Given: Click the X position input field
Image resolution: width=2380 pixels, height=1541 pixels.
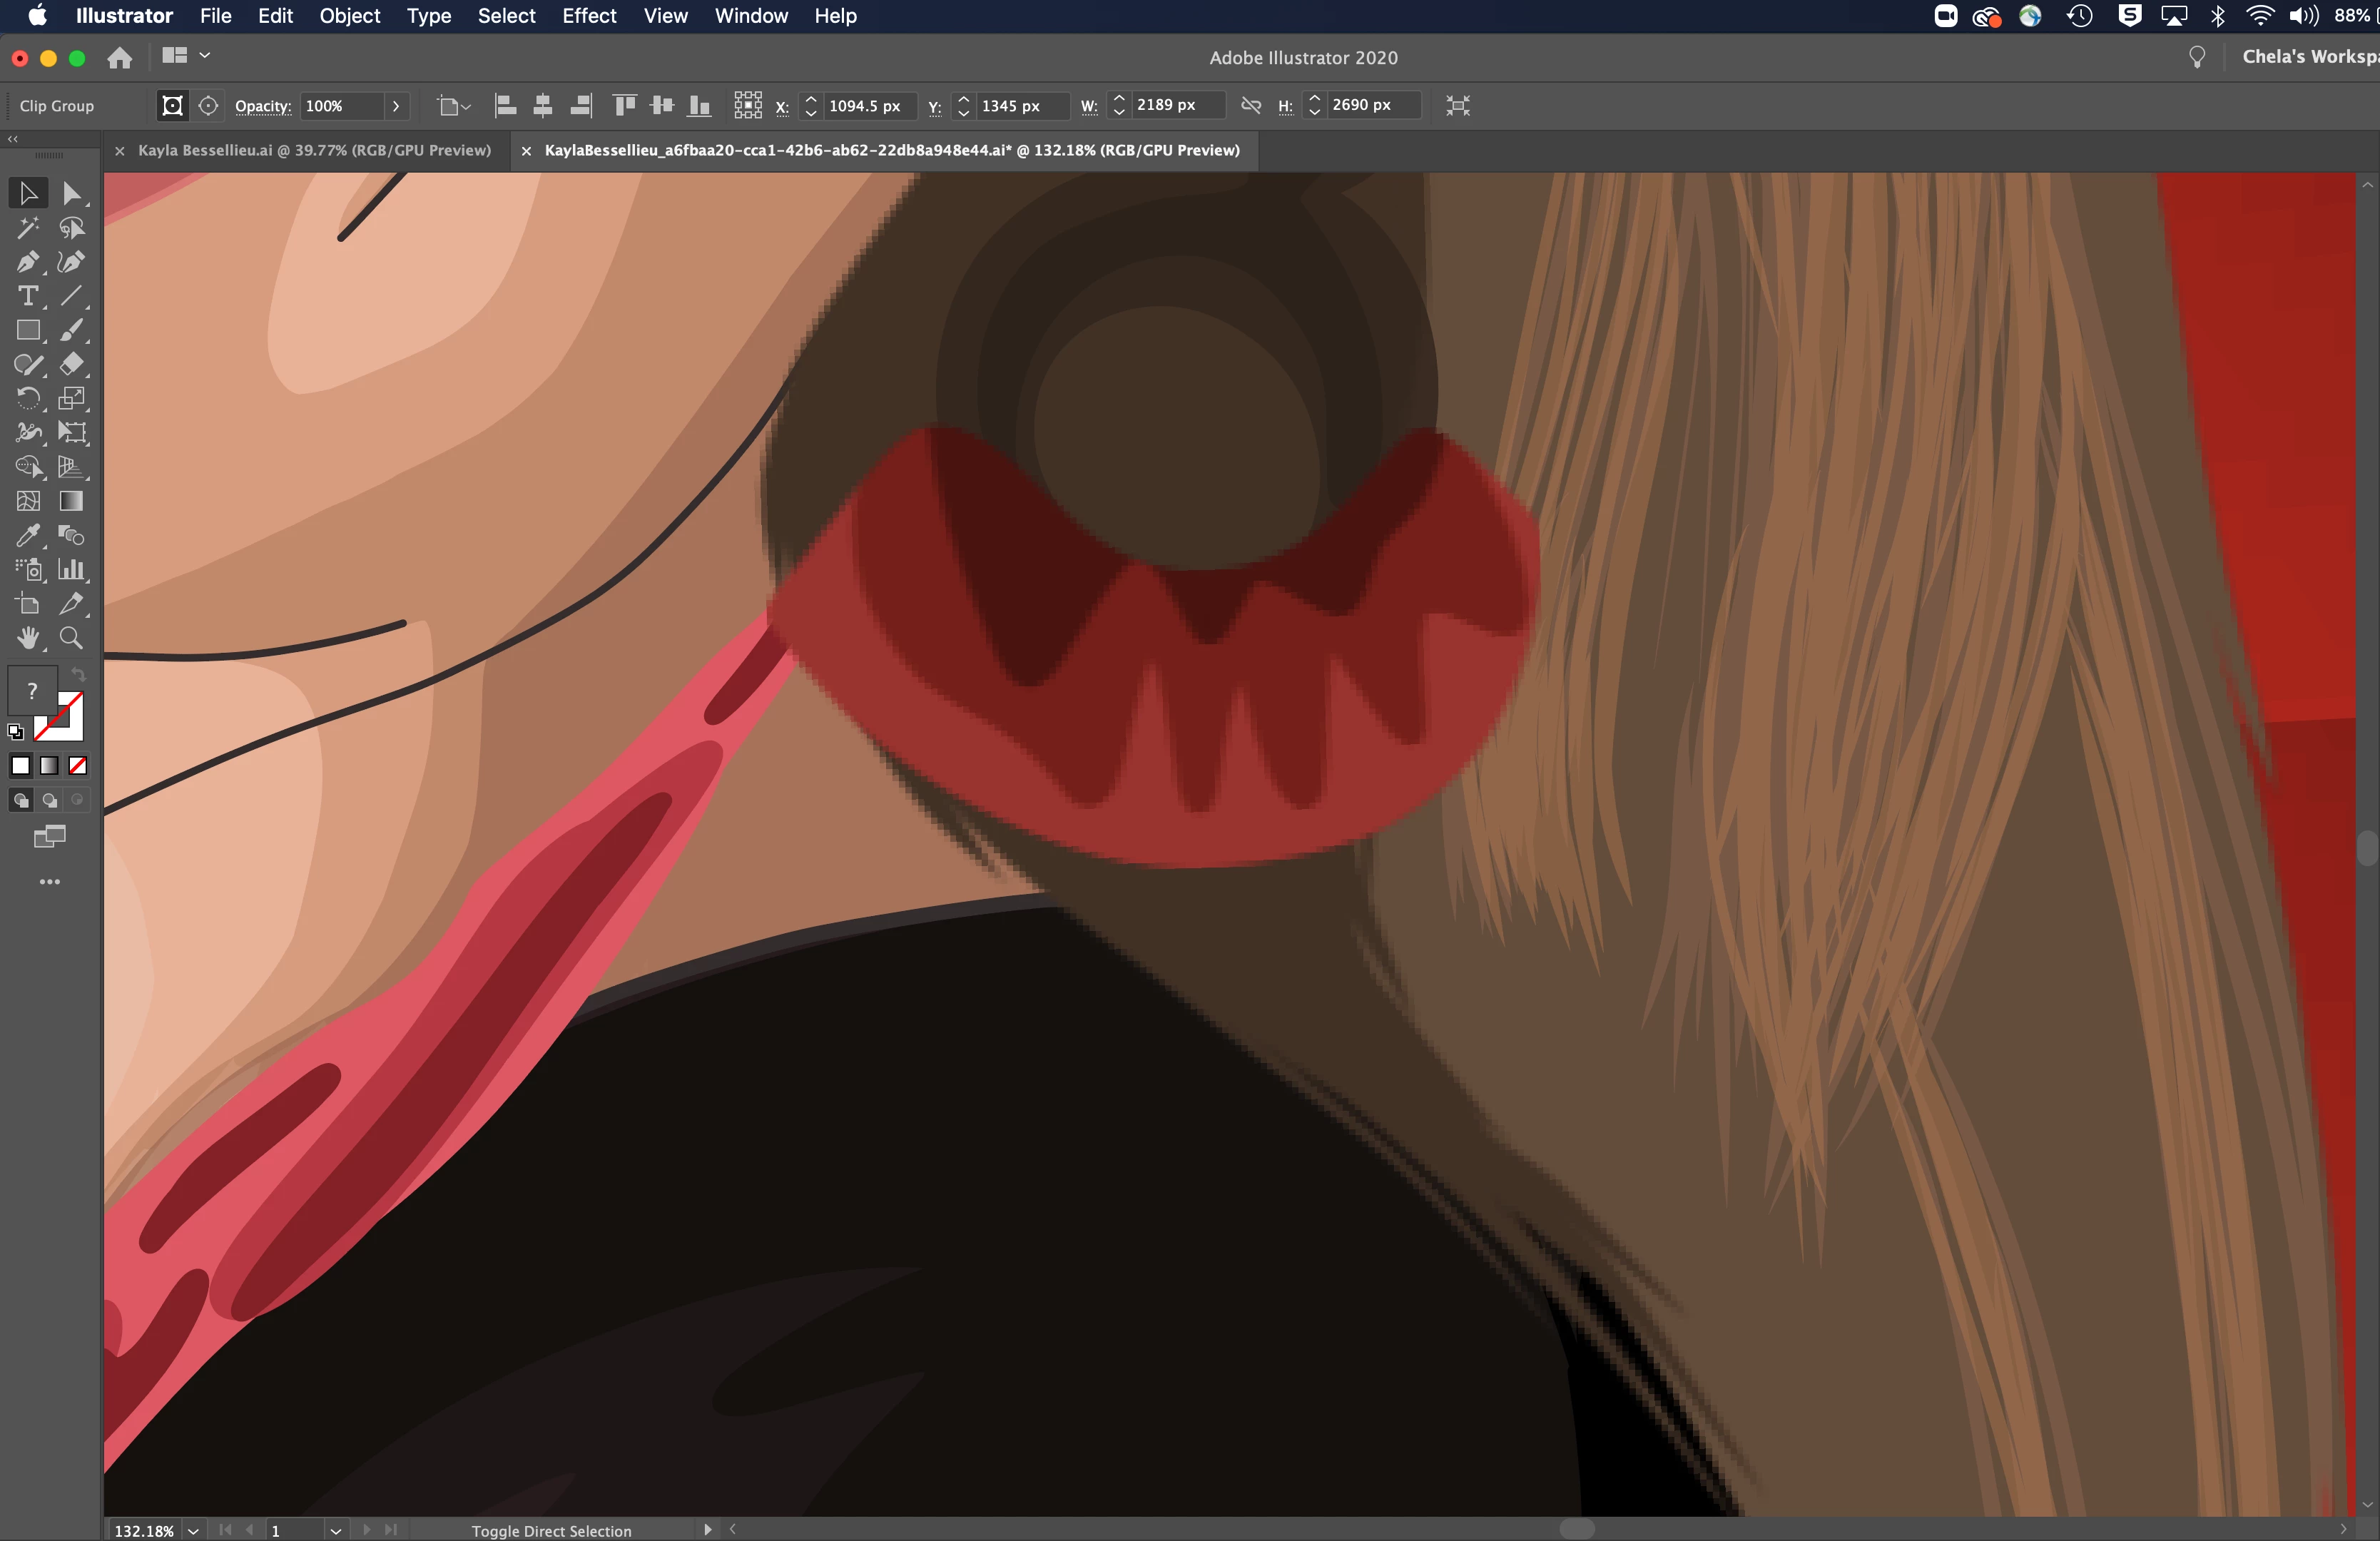Looking at the screenshot, I should (866, 105).
